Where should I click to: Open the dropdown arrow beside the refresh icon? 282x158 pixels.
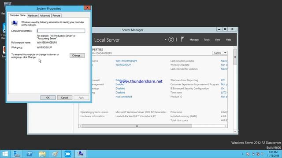[166, 39]
